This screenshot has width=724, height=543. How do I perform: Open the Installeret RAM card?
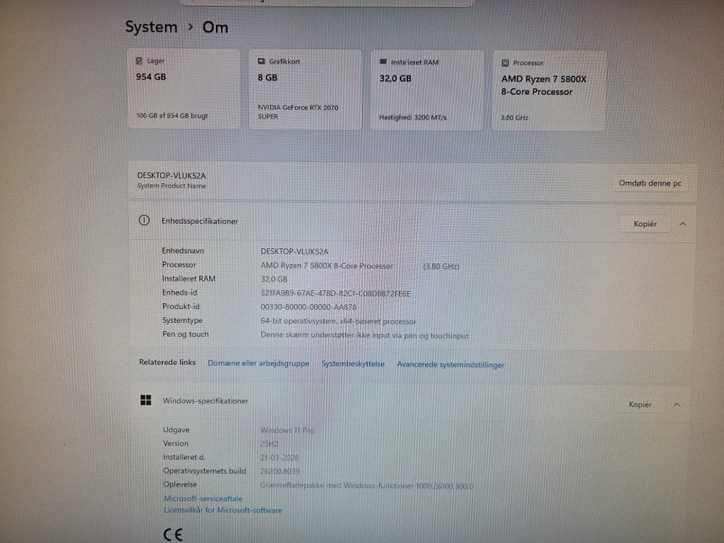click(427, 90)
